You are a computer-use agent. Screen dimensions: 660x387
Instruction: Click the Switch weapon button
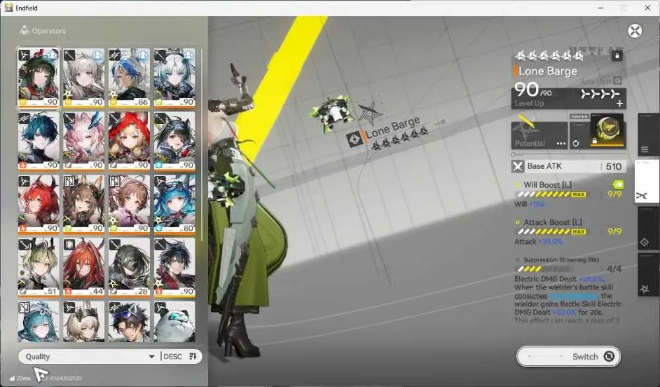[x=568, y=357]
